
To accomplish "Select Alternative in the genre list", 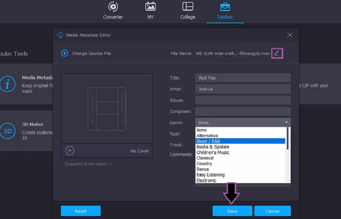I will click(x=207, y=135).
